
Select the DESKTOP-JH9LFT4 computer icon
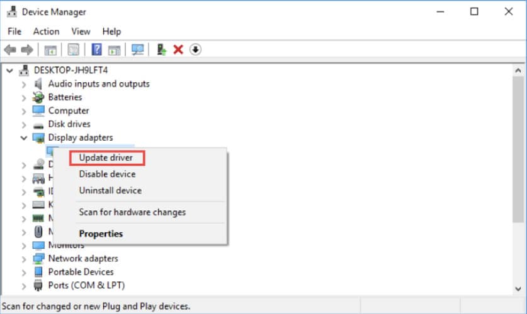pos(24,70)
